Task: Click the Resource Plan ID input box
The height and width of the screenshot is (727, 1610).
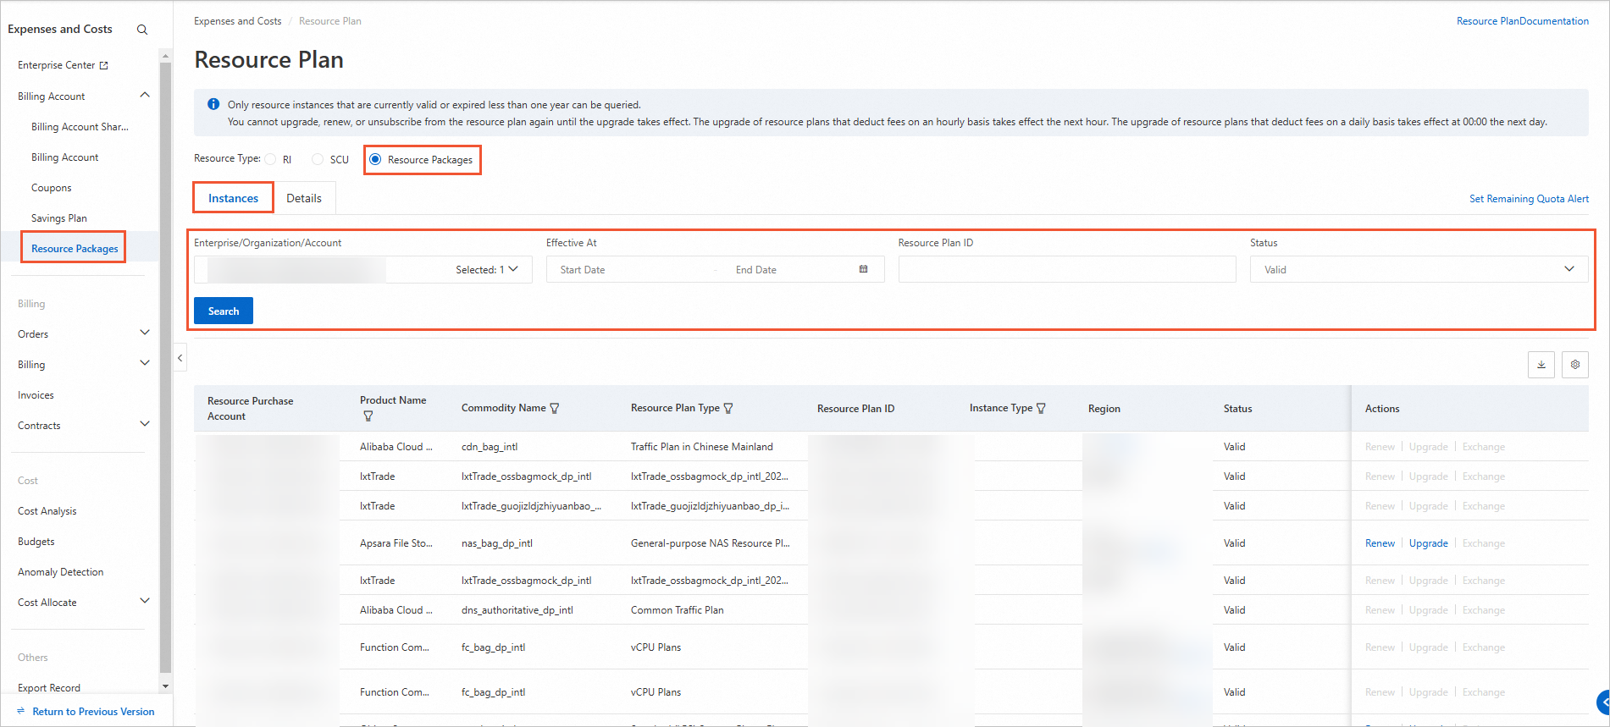Action: (1067, 269)
